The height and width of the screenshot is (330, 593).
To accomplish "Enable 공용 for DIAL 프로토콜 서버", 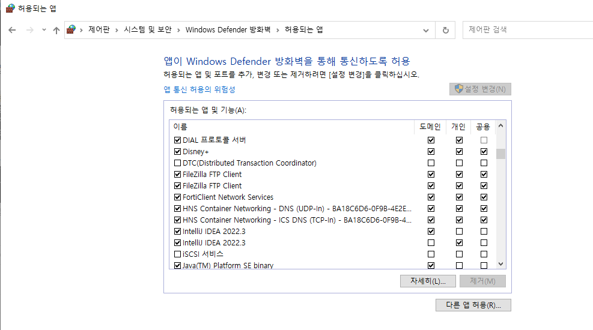I will 484,140.
